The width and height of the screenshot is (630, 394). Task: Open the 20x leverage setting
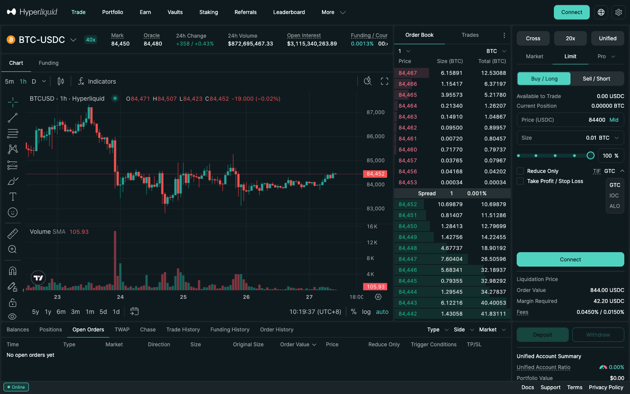[x=570, y=39]
